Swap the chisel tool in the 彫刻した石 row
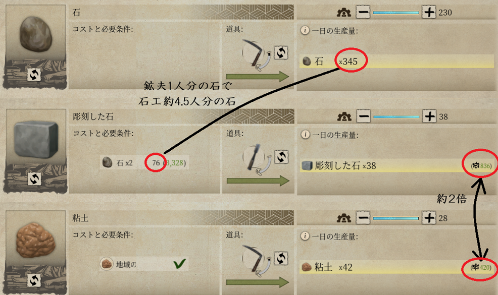Screen dimensions: 498x295 [281, 157]
